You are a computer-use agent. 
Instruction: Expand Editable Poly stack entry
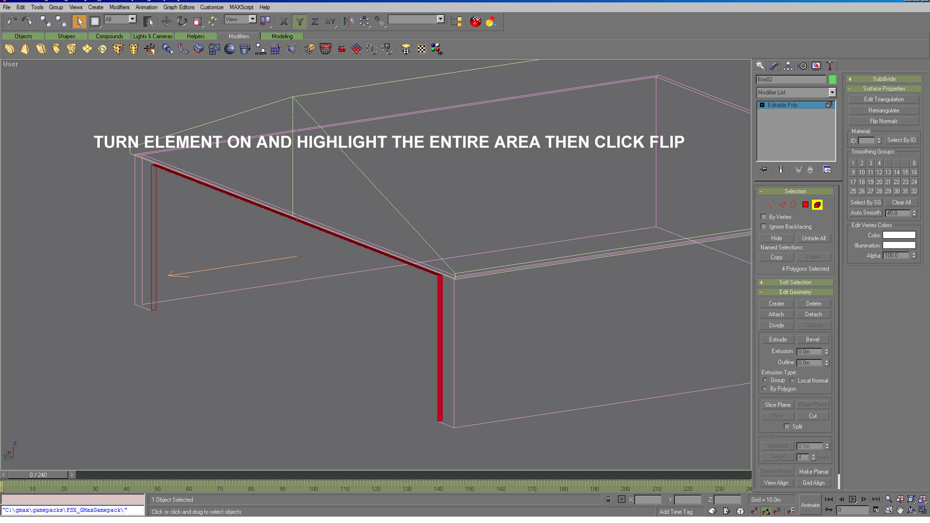pyautogui.click(x=762, y=105)
